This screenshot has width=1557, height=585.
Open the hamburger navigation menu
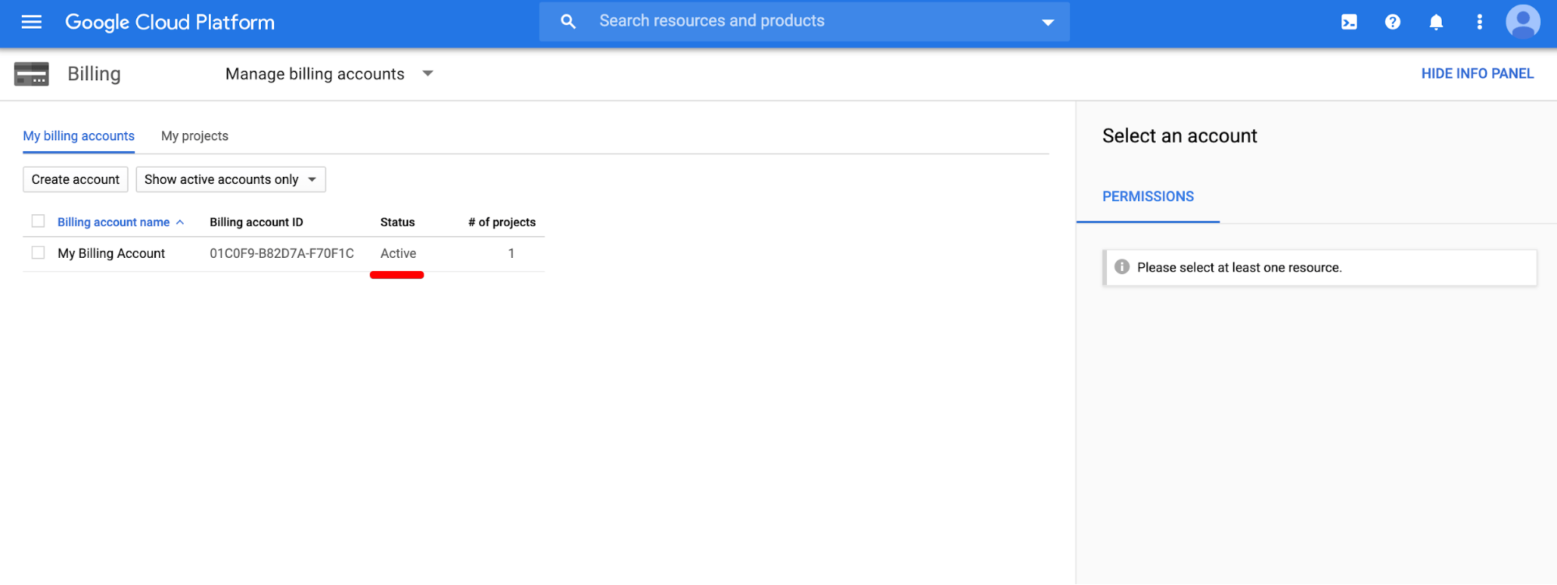click(31, 22)
